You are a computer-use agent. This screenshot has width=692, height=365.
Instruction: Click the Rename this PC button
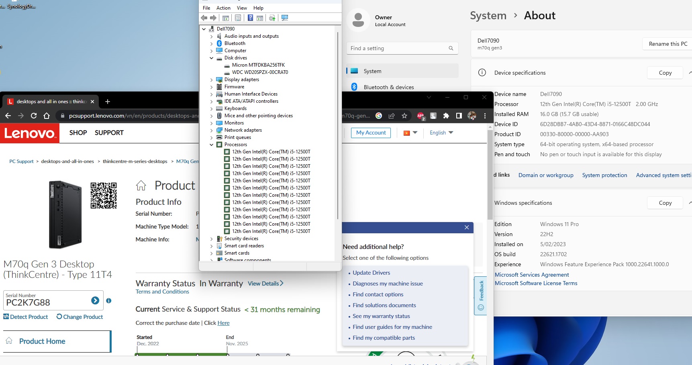tap(668, 44)
